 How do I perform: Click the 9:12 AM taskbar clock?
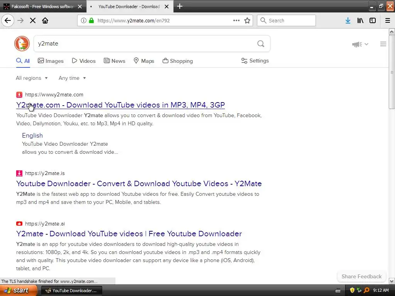pos(381,291)
